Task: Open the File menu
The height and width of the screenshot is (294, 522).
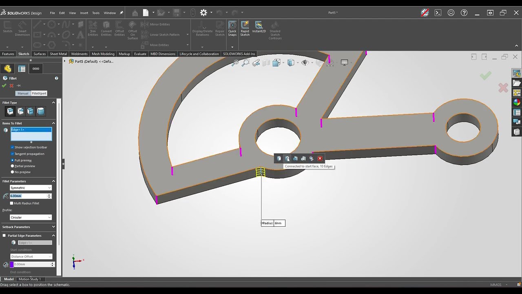Action: click(x=53, y=13)
